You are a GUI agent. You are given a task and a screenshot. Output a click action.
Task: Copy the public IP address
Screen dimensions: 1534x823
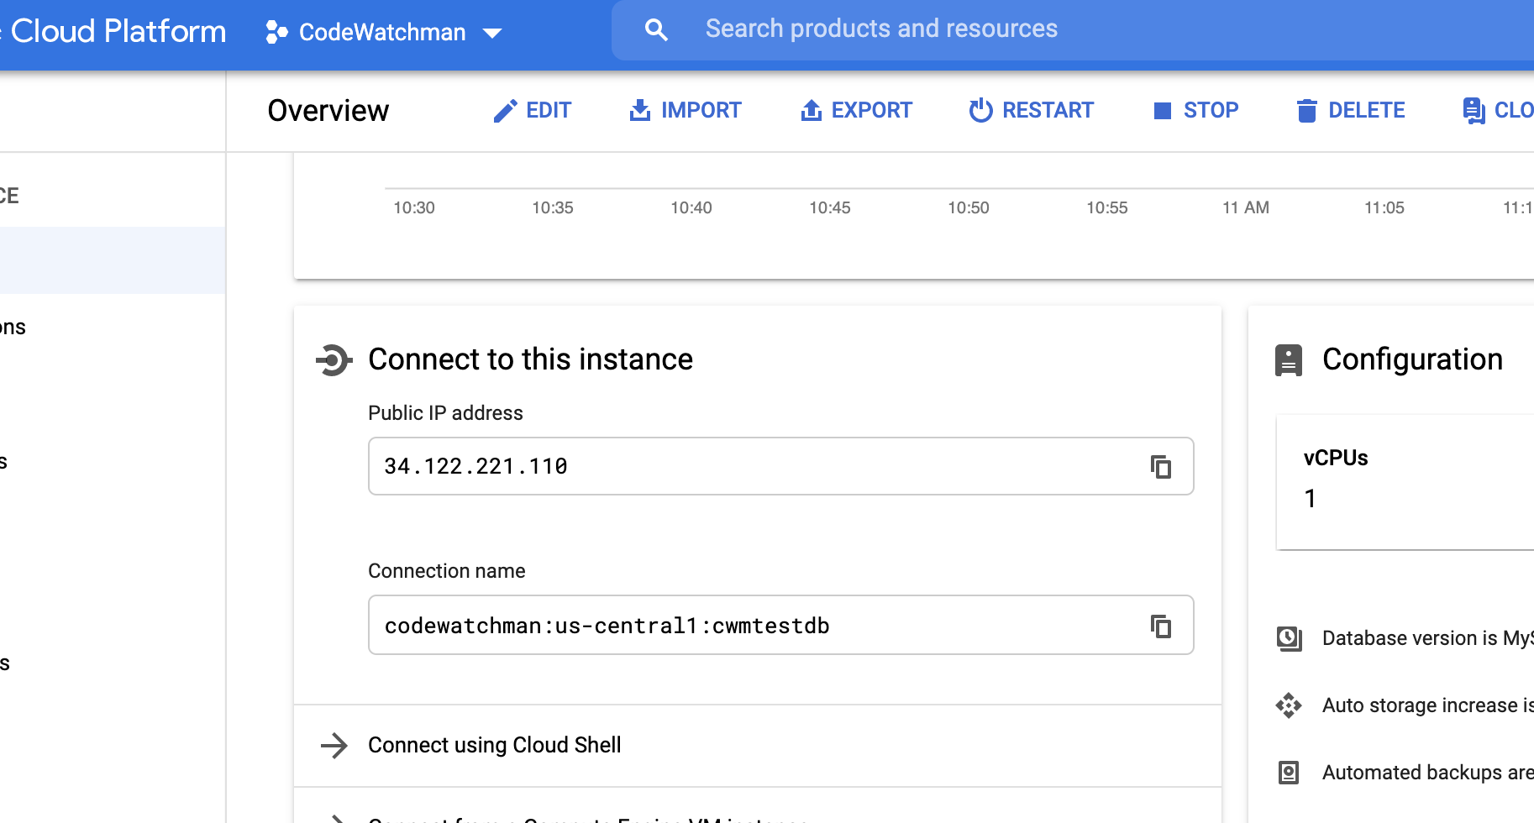point(1161,466)
